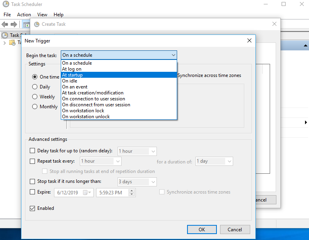Click the Back arrow toolbar icon

[x=5, y=25]
